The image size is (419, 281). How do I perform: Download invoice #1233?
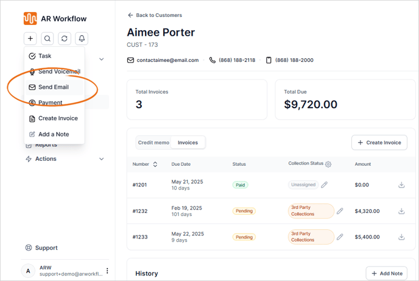pyautogui.click(x=401, y=237)
